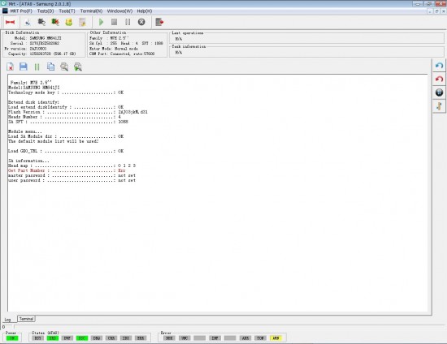Viewport: 447px width, 344px height.
Task: Pause log using green pause icon
Action: tap(37, 67)
